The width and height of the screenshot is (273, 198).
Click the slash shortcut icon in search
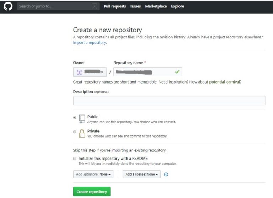click(x=94, y=6)
